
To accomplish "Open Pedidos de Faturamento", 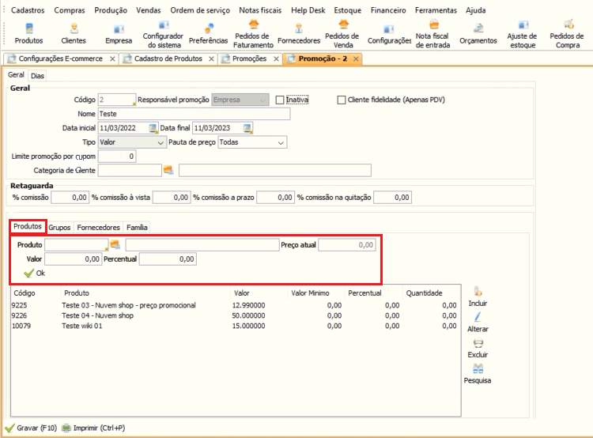I will [x=253, y=35].
